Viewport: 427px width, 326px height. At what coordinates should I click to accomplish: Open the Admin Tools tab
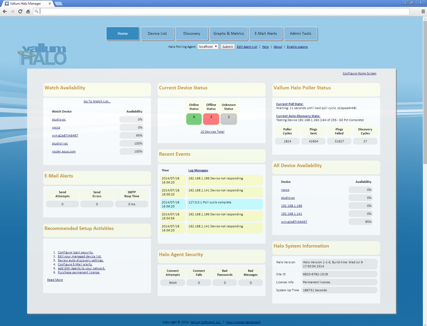[x=300, y=33]
